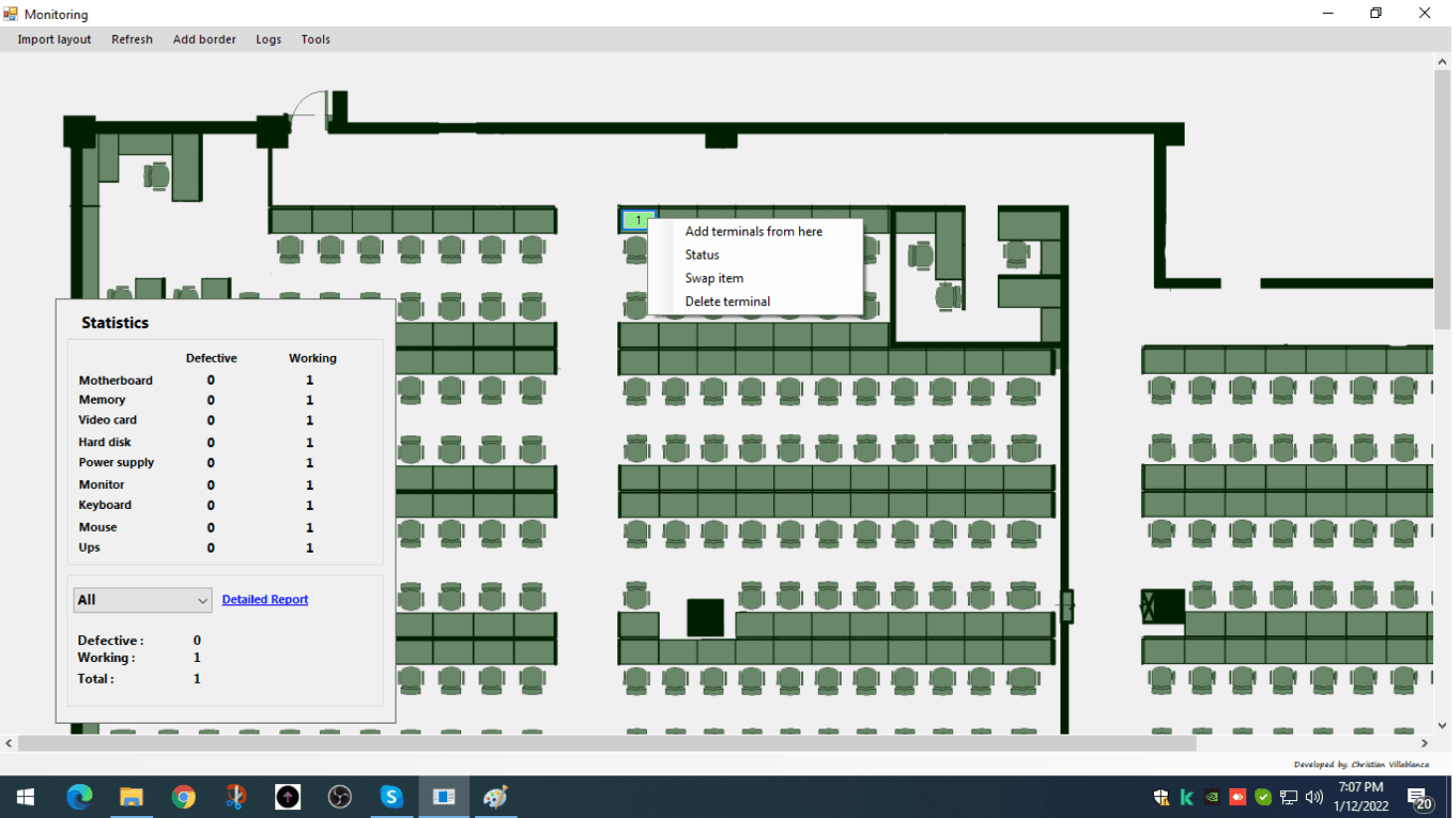Open Paint from the taskbar
Viewport: 1453px width, 818px height.
point(494,796)
